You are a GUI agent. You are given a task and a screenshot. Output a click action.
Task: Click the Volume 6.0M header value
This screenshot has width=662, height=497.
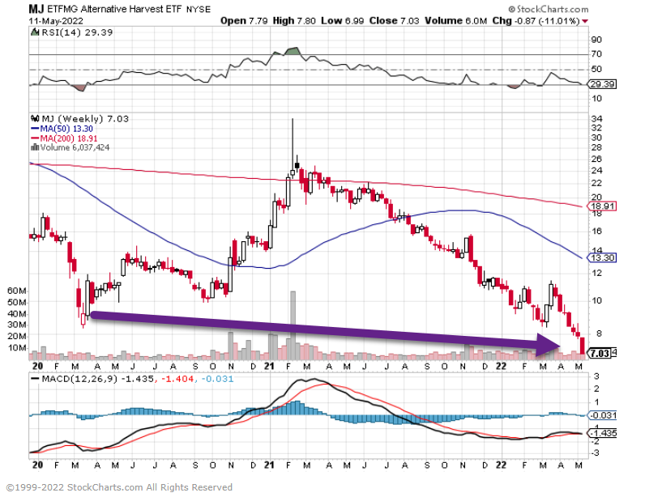tap(455, 21)
